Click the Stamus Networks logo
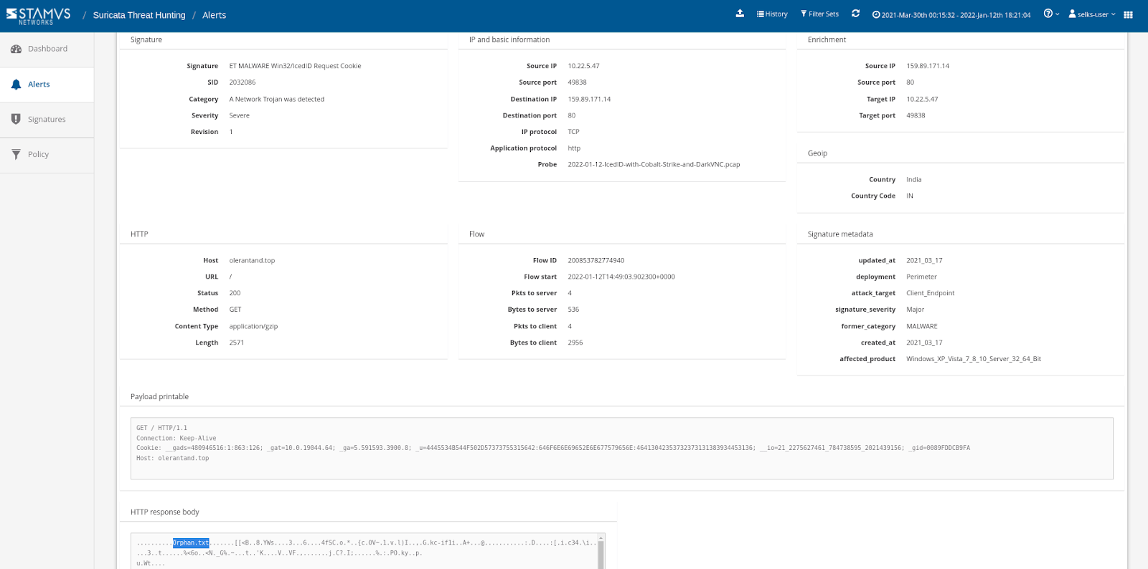Image resolution: width=1148 pixels, height=569 pixels. [39, 15]
